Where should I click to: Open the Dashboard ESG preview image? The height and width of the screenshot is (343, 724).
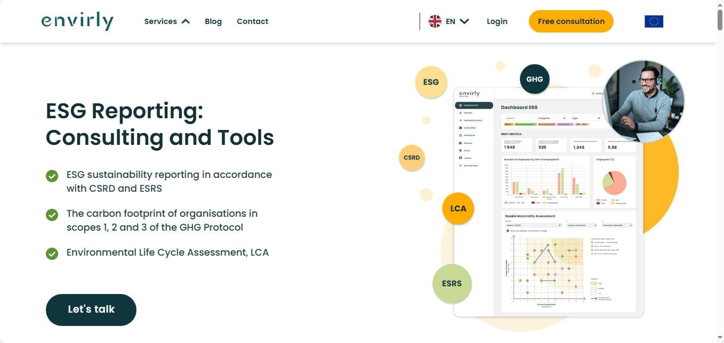click(549, 202)
